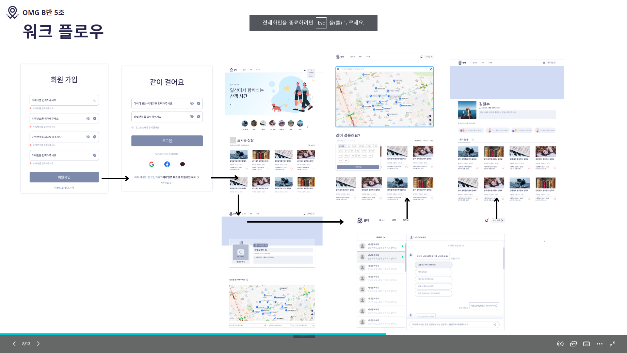Viewport: 627px width, 353px height.
Task: Exit fullscreen using the collapse arrows icon
Action: [613, 344]
